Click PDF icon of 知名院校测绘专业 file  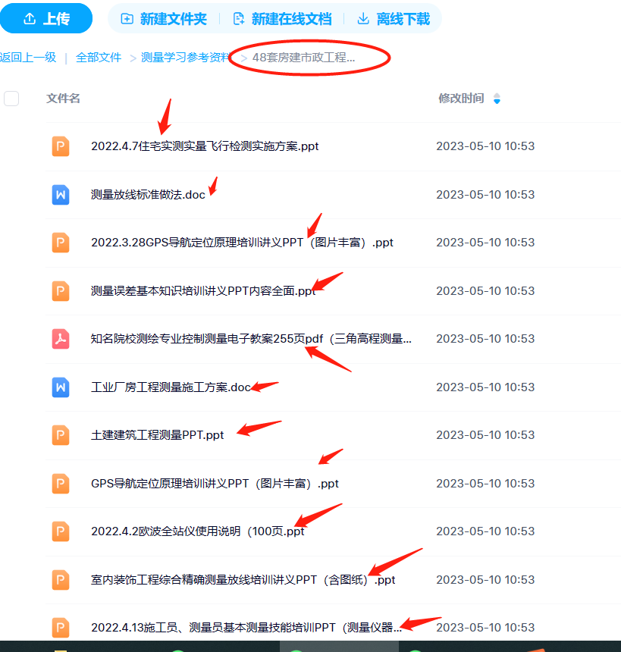click(61, 339)
